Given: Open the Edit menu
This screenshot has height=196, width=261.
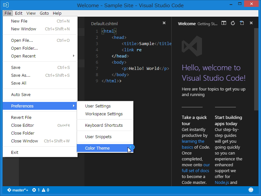Looking at the screenshot, I should 19,13.
